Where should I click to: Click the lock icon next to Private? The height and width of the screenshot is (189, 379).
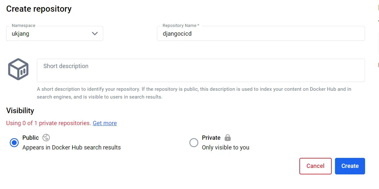tap(228, 138)
